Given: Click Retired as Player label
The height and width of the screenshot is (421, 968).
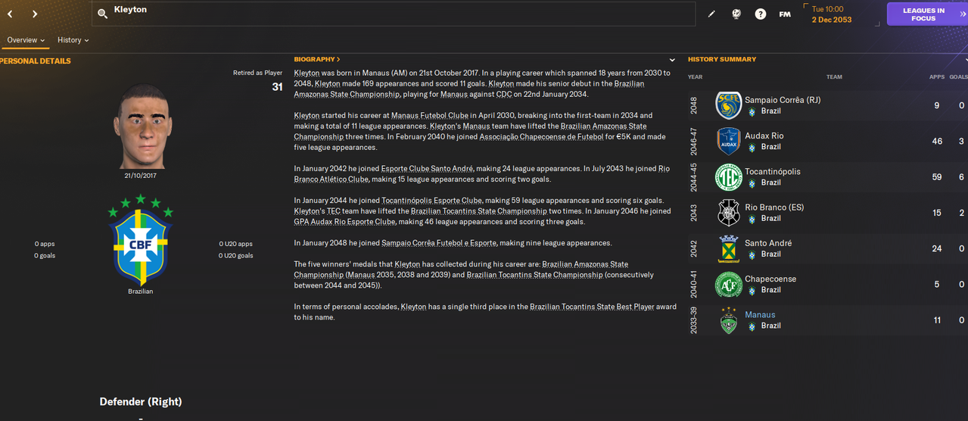Looking at the screenshot, I should click(x=257, y=73).
